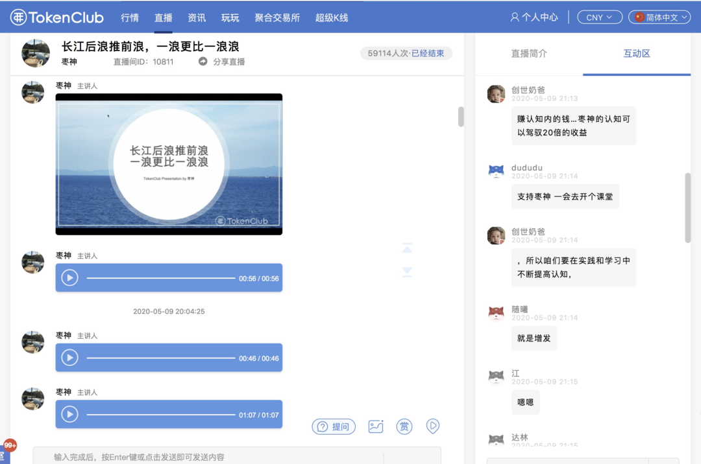Click 随曦's red fox avatar
701x464 pixels.
pyautogui.click(x=496, y=313)
